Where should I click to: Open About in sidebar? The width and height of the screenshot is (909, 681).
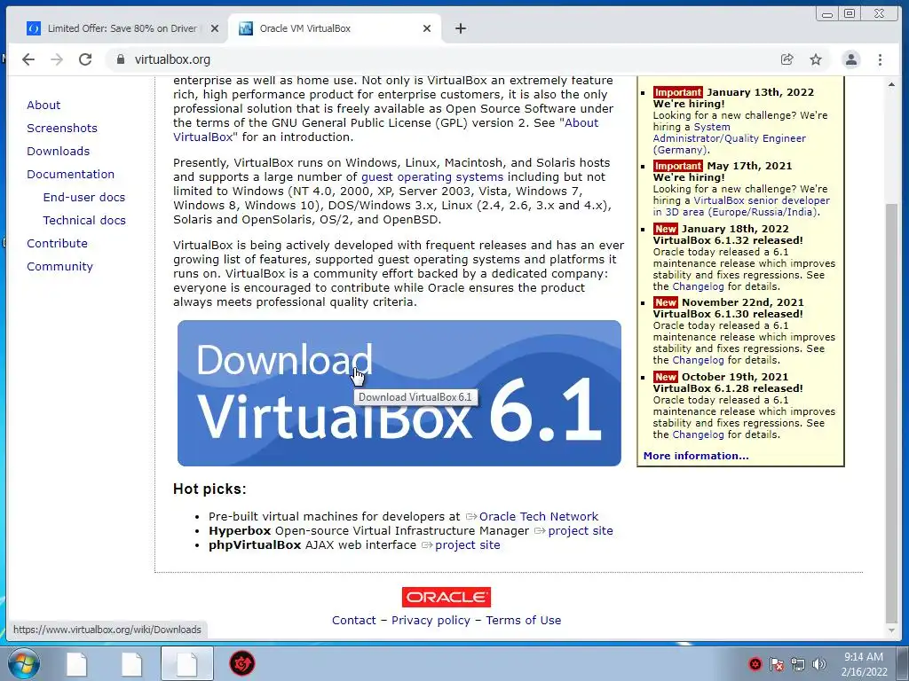[43, 105]
